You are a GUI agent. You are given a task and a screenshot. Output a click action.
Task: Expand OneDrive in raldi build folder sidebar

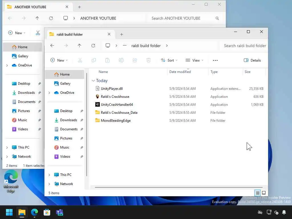[x=49, y=93]
